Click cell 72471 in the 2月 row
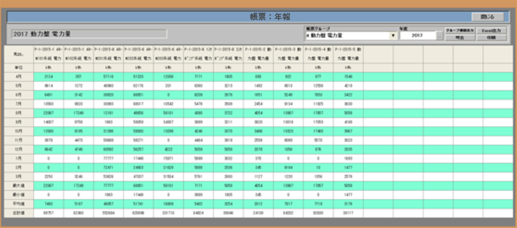517x228 pixels. click(x=108, y=168)
